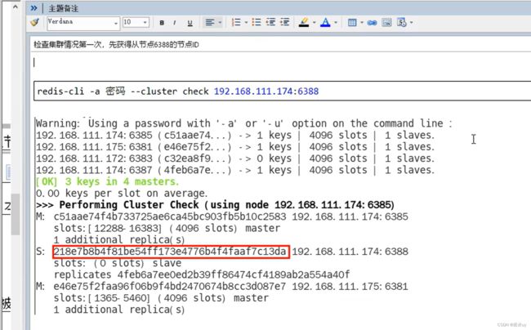Apply the blue font color

click(x=325, y=22)
